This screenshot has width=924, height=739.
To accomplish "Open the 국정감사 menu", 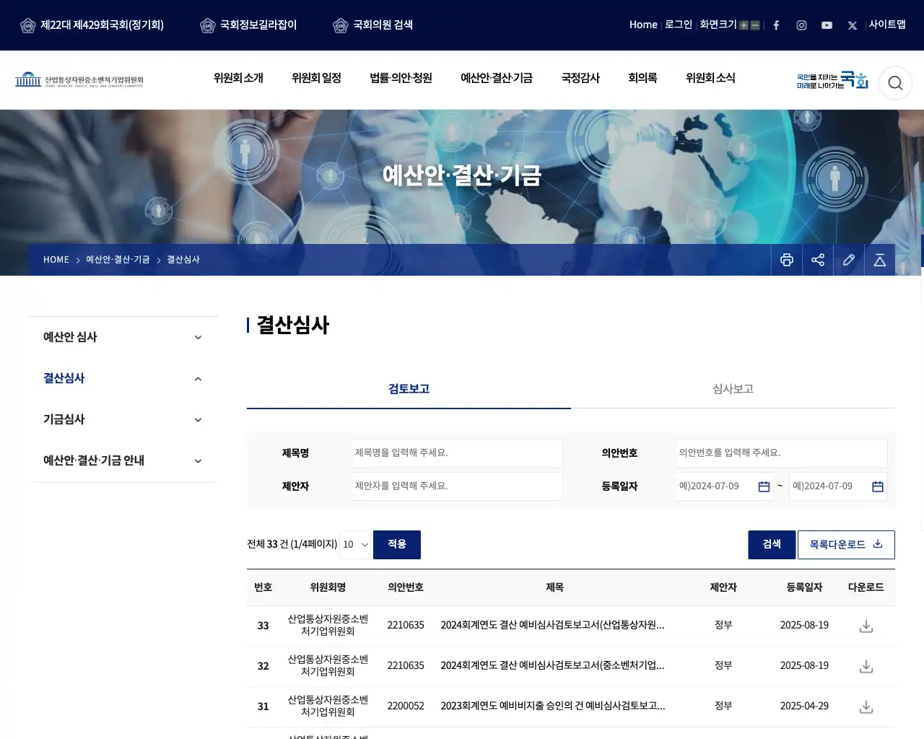I will (580, 78).
